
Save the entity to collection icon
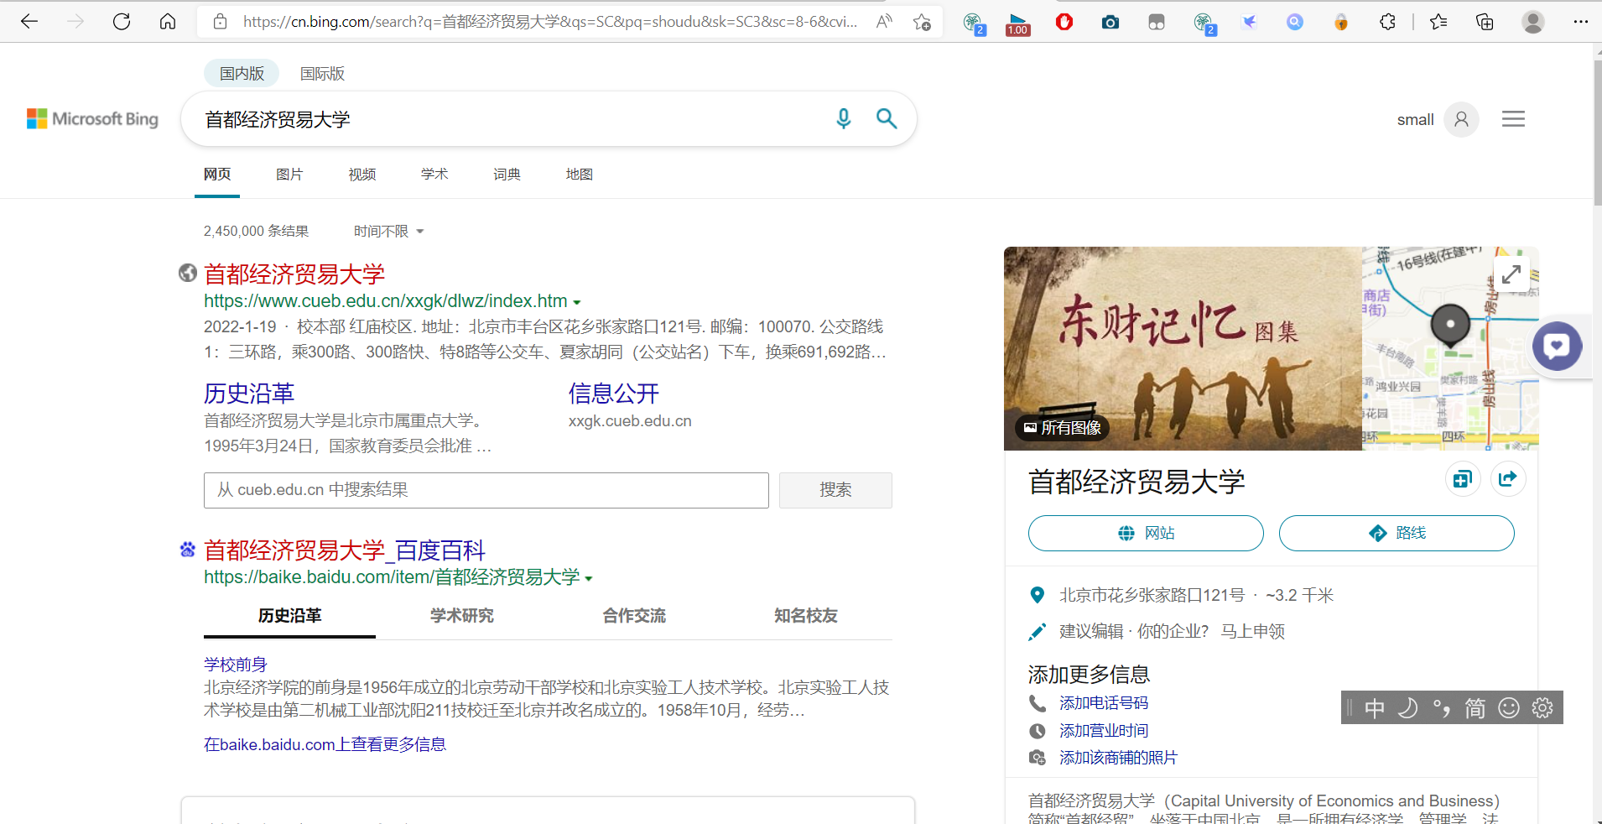(1463, 478)
